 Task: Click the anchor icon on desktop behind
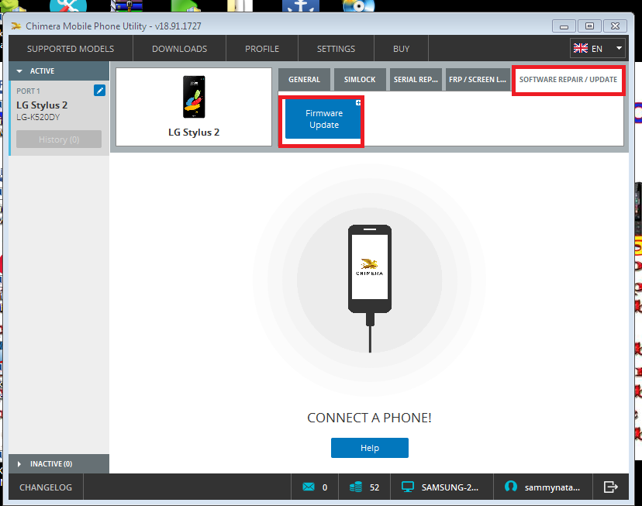click(x=301, y=5)
